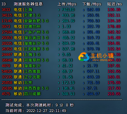127x114 pixels.
Task: Select server ID 3973
Action: tap(6, 27)
